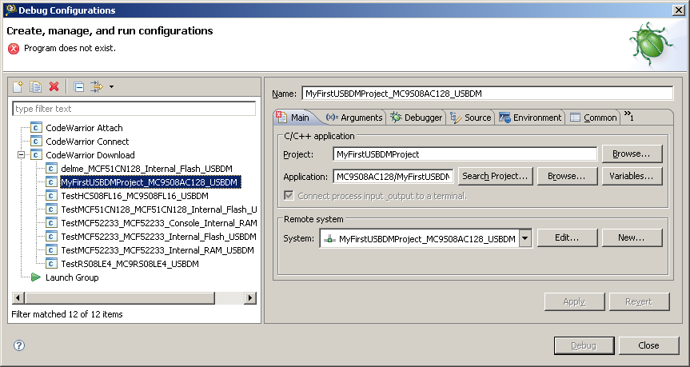Screen dimensions: 690x367
Task: Click the horizontal scrollbar thumb of tree
Action: [x=120, y=298]
